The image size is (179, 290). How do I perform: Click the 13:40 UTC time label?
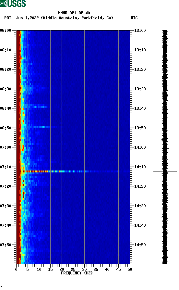coord(140,108)
